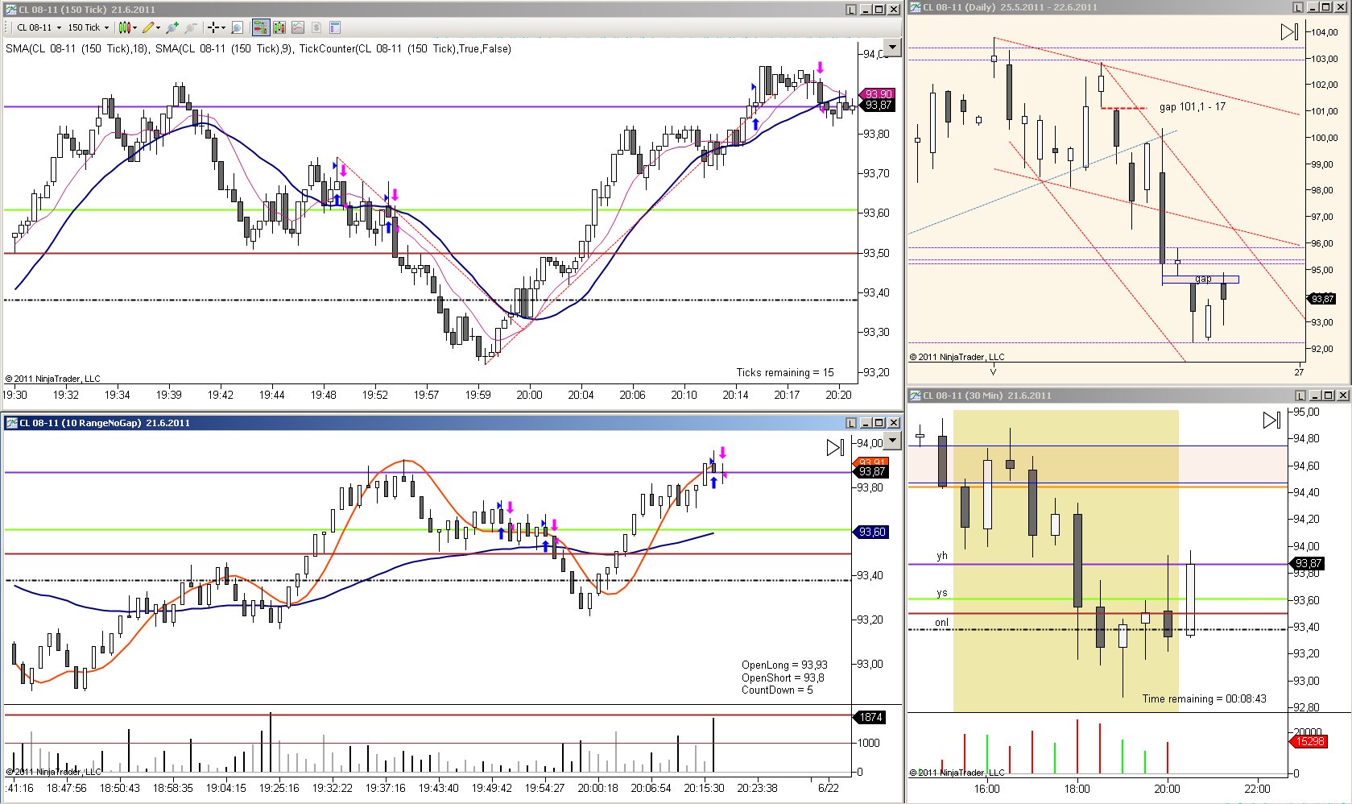This screenshot has height=804, width=1352.
Task: Select the CL 08-11 (10 RangeNoGap) title bar
Action: point(451,423)
